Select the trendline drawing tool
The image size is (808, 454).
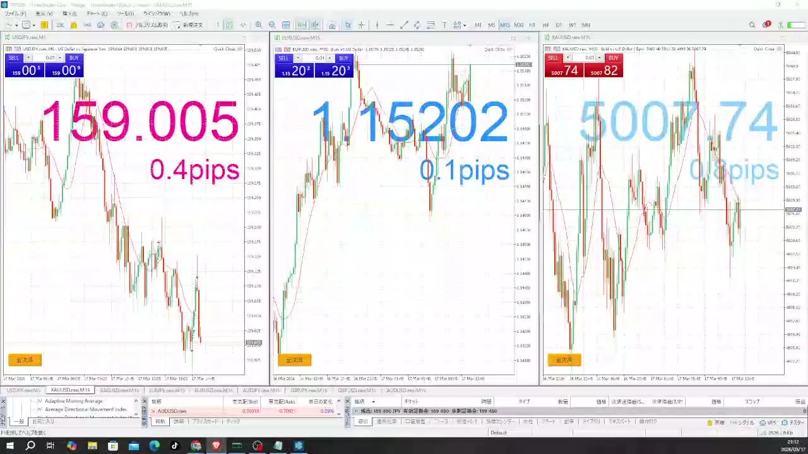click(x=404, y=25)
